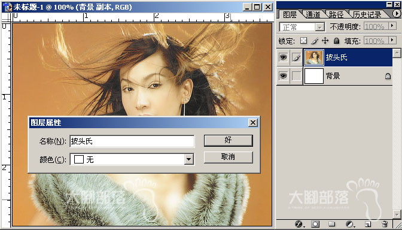The image size is (402, 230).
Task: Lock all padlock icon beside 填充
Action: (x=336, y=41)
